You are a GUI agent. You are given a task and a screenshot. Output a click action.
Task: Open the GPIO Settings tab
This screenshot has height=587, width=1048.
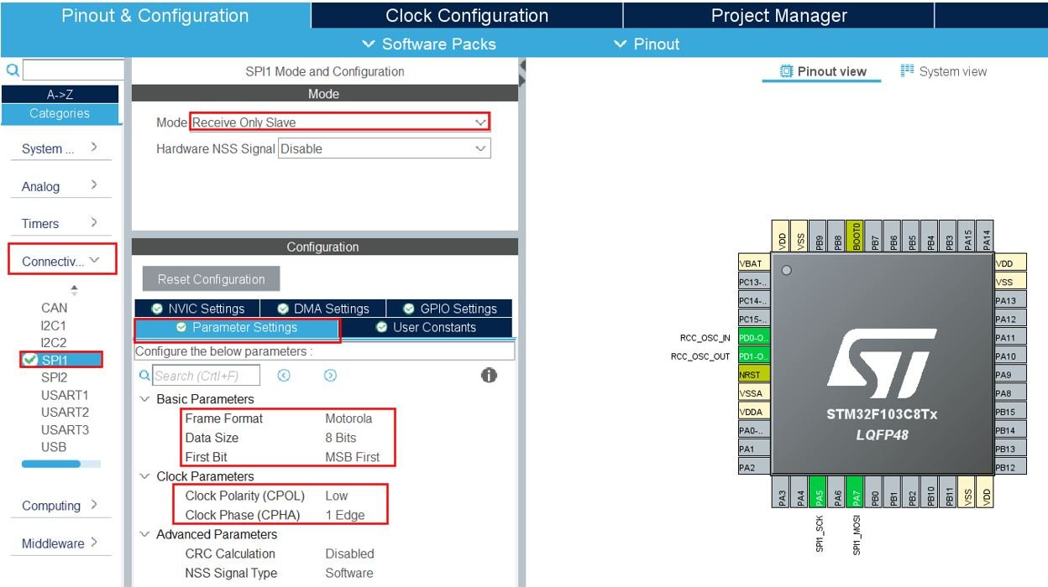tap(449, 309)
